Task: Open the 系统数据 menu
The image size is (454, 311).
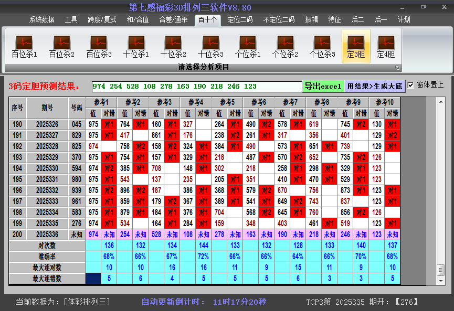Action: point(42,20)
